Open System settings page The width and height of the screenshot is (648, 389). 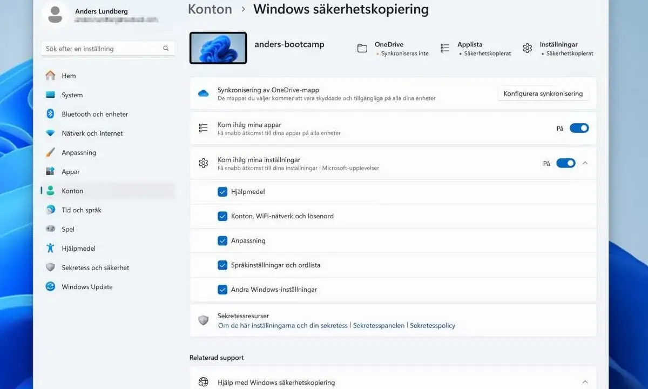[108, 95]
